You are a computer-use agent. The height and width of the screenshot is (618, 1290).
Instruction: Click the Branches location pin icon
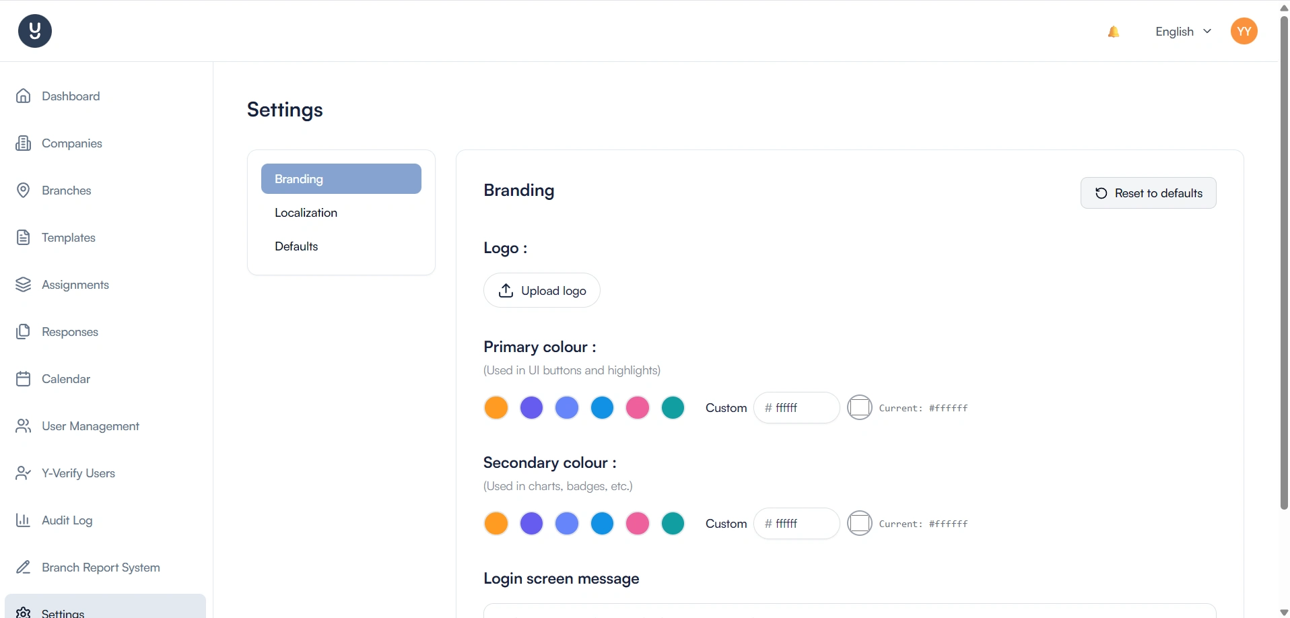point(24,191)
